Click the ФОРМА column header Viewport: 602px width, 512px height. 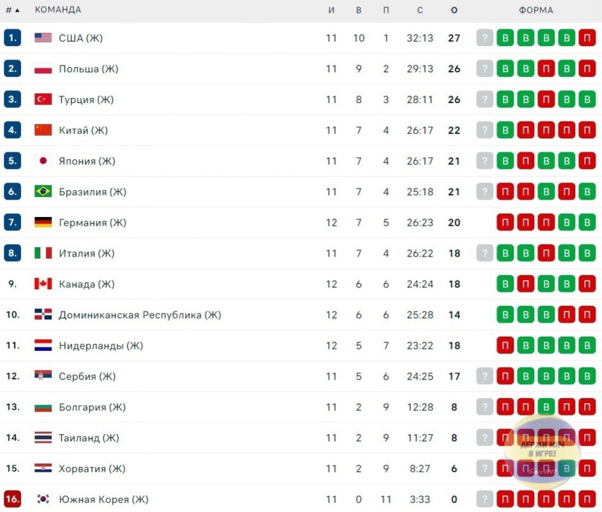(x=536, y=10)
